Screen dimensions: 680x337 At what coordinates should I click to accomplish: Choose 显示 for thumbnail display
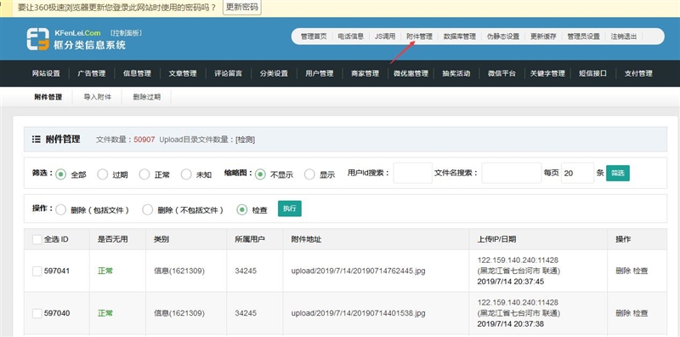(x=309, y=174)
